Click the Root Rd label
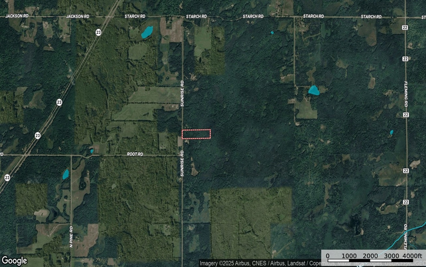The height and width of the screenshot is (267, 426). [135, 154]
